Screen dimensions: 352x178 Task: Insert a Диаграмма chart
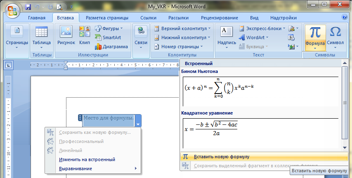click(x=111, y=47)
